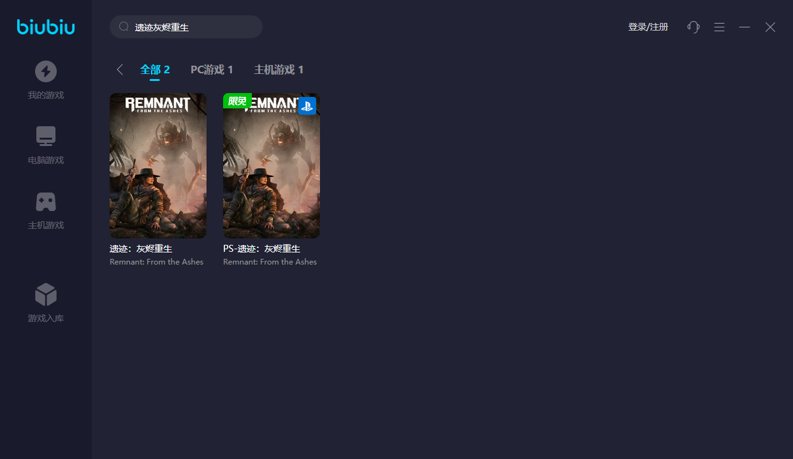The width and height of the screenshot is (793, 459).
Task: Click English subtitle under 遗迹：灰烬重生 title
Action: point(156,262)
